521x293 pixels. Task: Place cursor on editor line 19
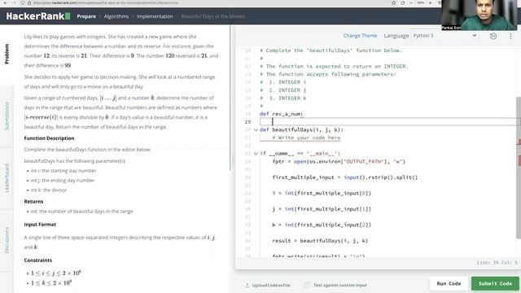(x=389, y=122)
